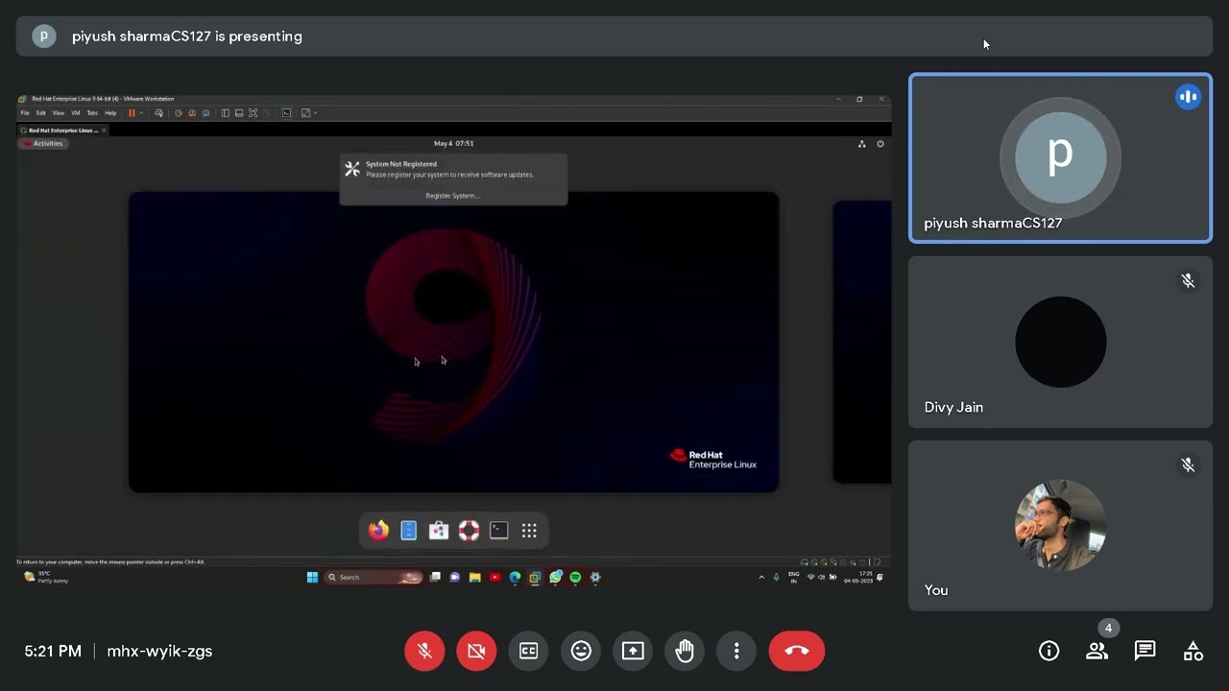Click the revert to snapshot icon

[192, 112]
